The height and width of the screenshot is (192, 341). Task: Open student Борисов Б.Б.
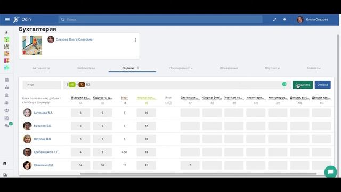click(43, 126)
